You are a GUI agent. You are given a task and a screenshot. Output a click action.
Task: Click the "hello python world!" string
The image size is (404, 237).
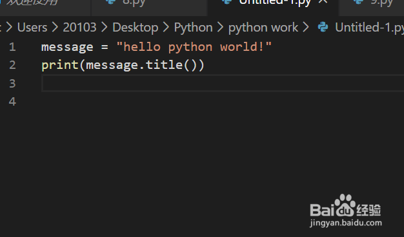194,47
